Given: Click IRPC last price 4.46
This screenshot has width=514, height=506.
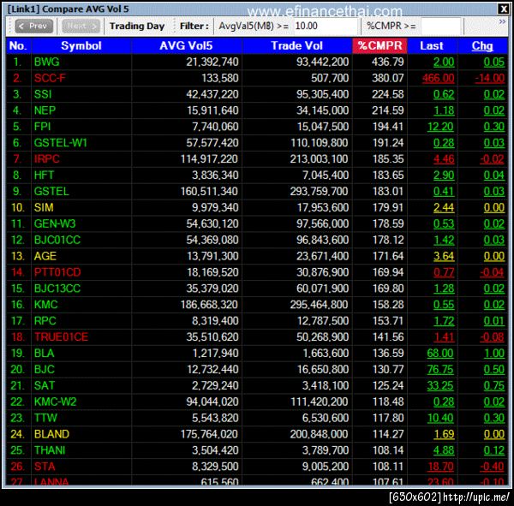Looking at the screenshot, I should (444, 159).
